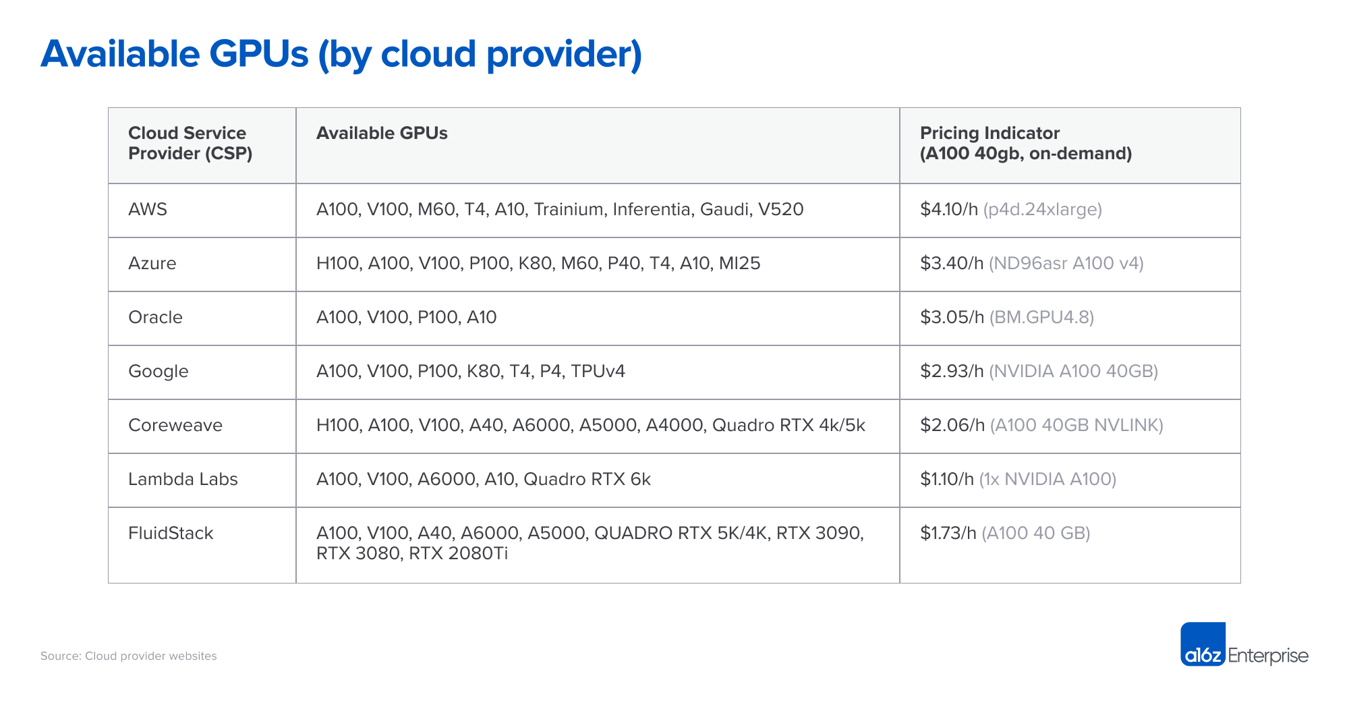Click the Lambda Labs row
Image resolution: width=1349 pixels, height=709 pixels.
[x=182, y=480]
